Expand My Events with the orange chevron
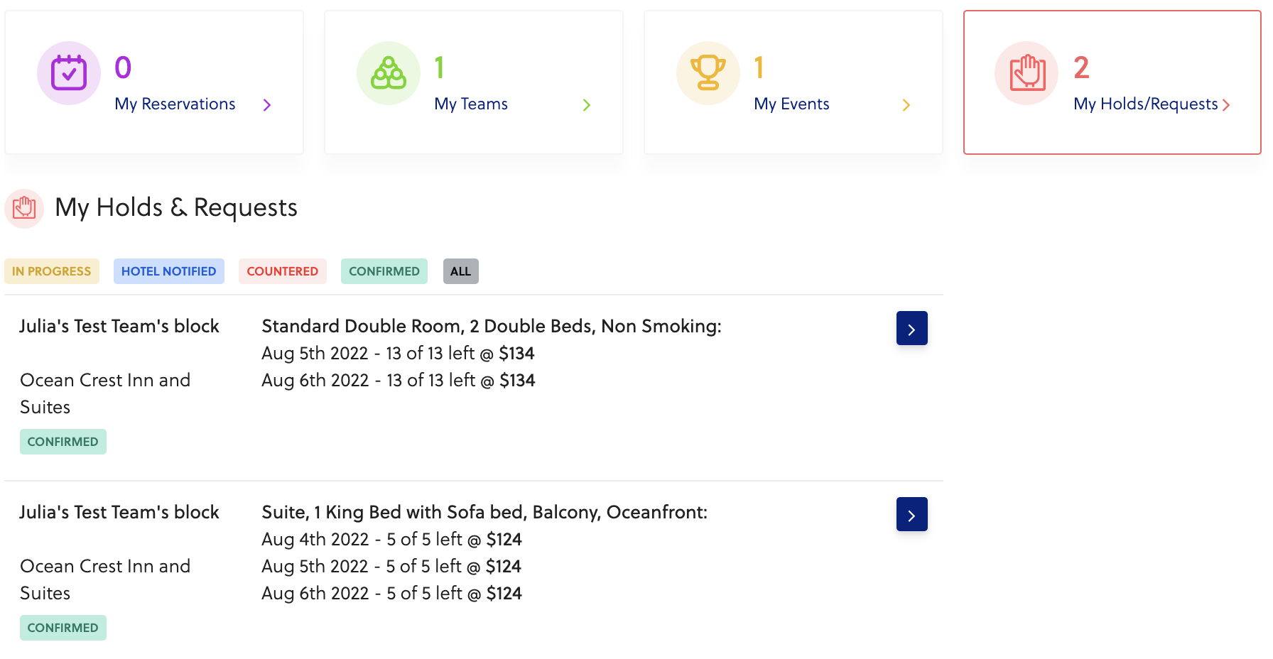Image resolution: width=1273 pixels, height=659 pixels. [906, 105]
